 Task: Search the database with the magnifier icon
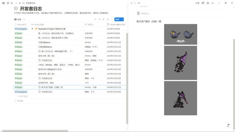click(108, 19)
